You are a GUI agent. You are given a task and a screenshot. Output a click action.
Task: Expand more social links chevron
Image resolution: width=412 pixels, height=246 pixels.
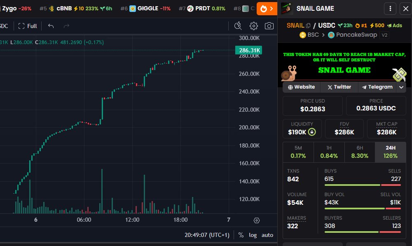401,87
